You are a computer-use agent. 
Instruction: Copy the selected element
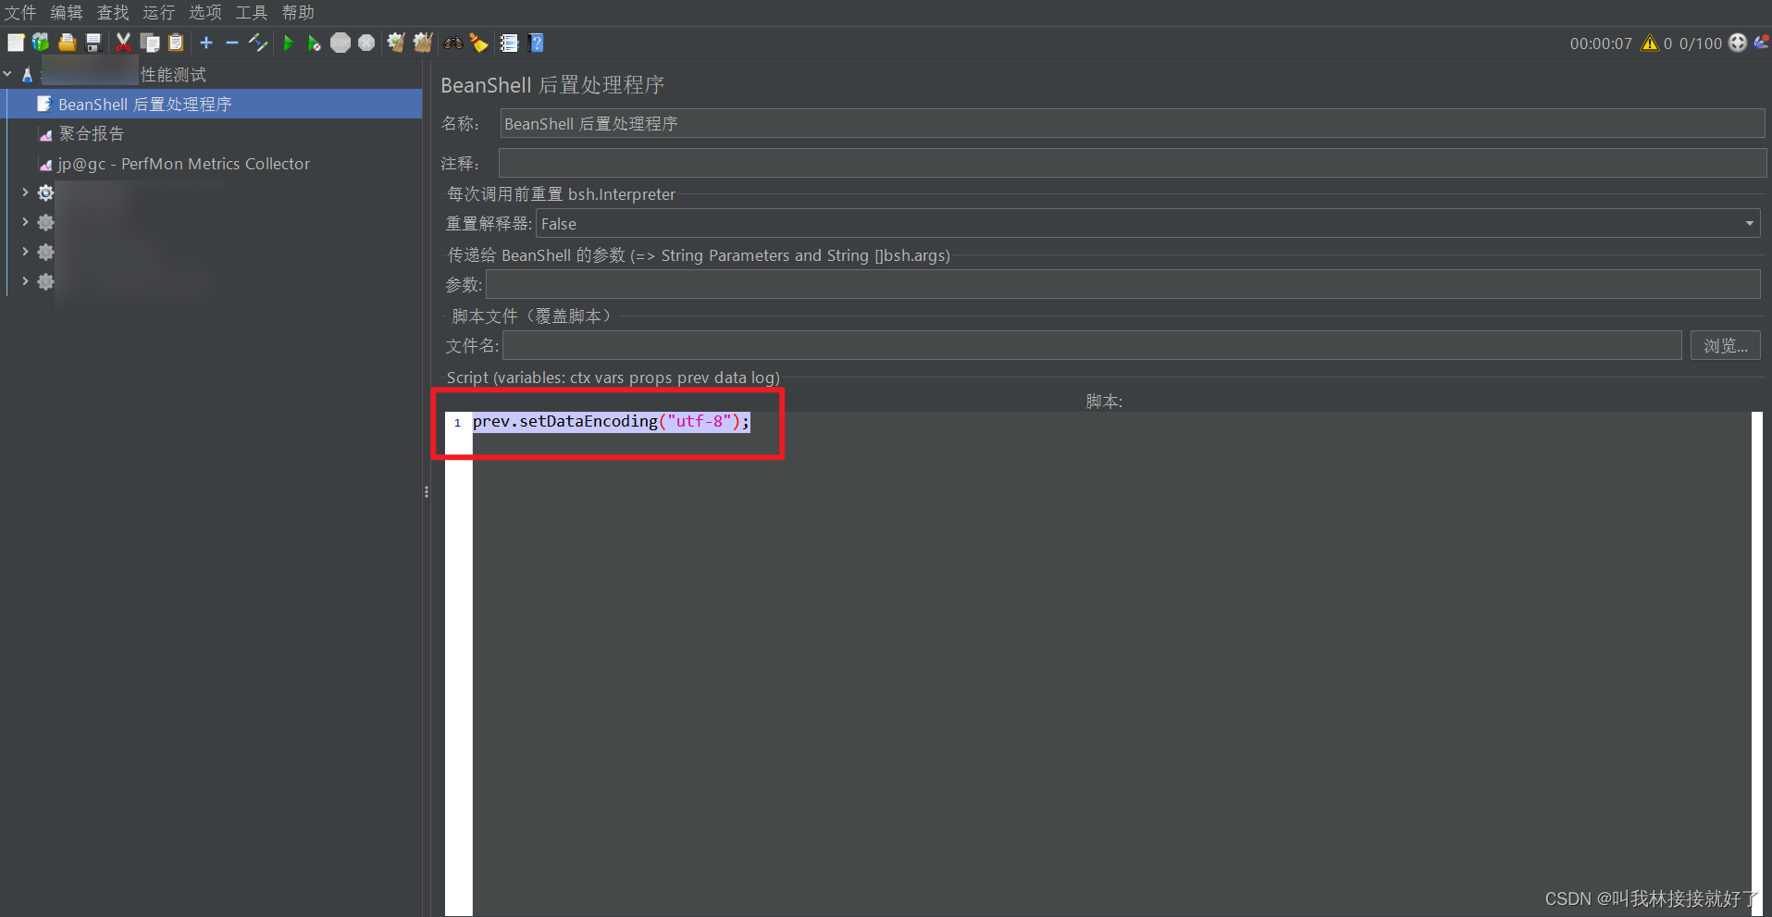tap(150, 43)
